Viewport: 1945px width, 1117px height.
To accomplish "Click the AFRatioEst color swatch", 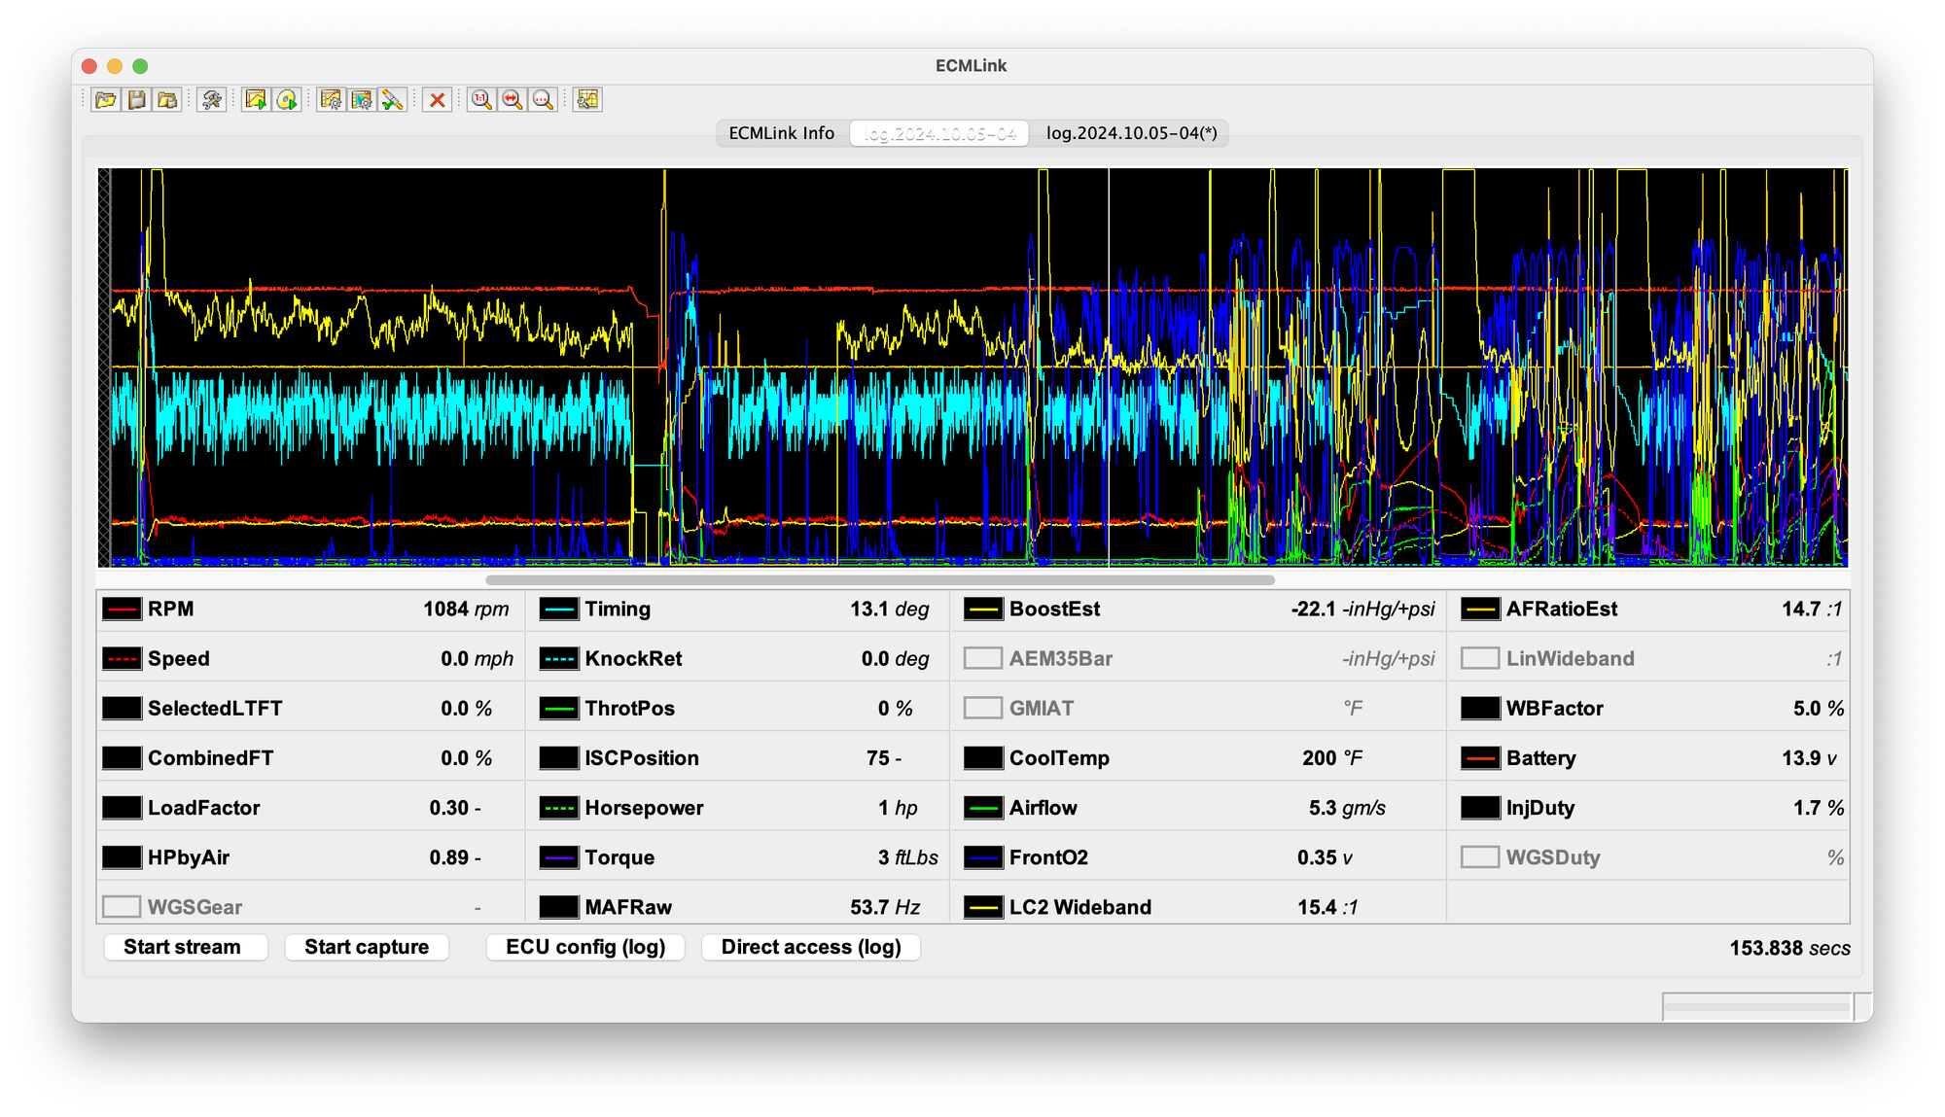I will pyautogui.click(x=1480, y=610).
